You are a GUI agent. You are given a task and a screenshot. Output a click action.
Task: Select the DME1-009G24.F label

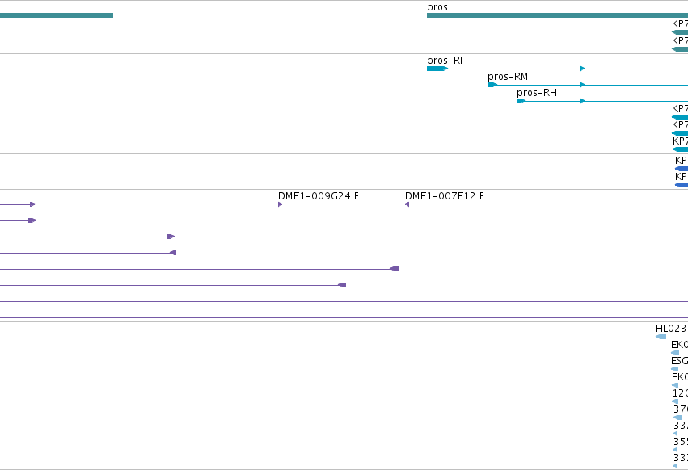tap(318, 196)
